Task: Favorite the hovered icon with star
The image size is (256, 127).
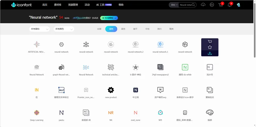Action: [x=210, y=48]
